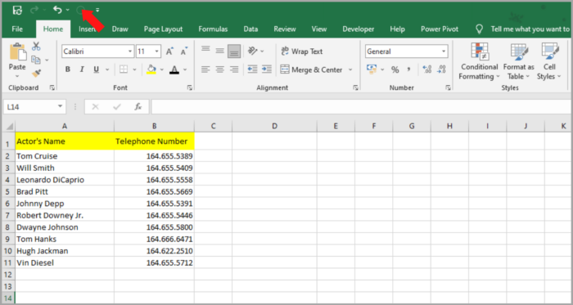Click the Increase Indent icon
The height and width of the screenshot is (305, 573).
267,70
